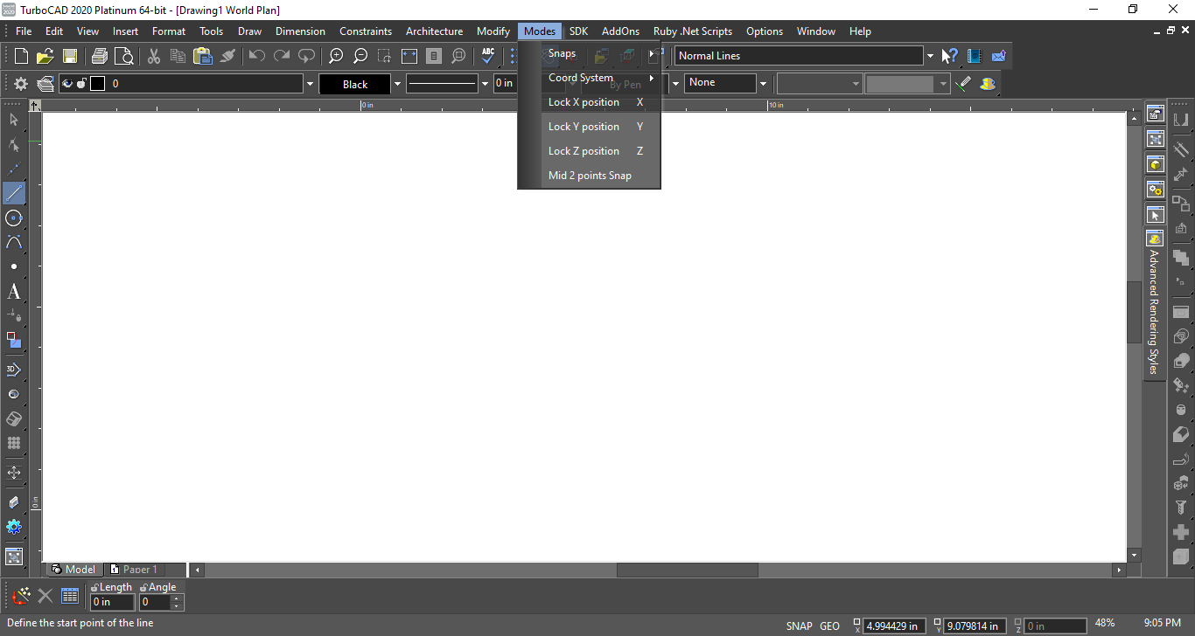
Task: Run the ABC spelling check
Action: click(x=488, y=56)
